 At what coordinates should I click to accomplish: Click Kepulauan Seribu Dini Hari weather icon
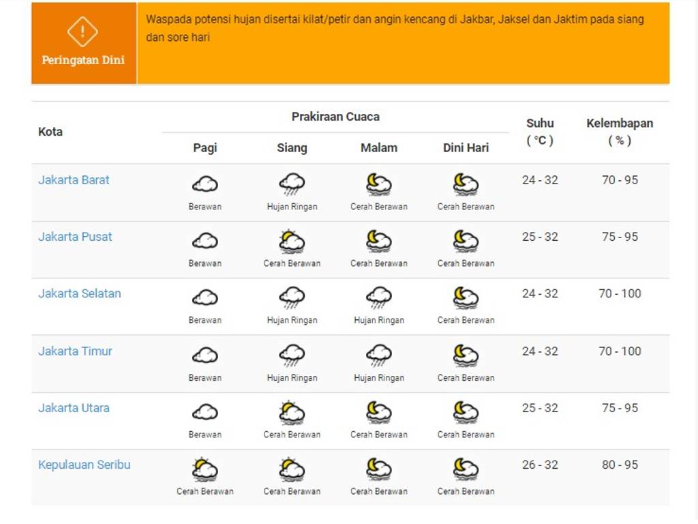coord(466,469)
